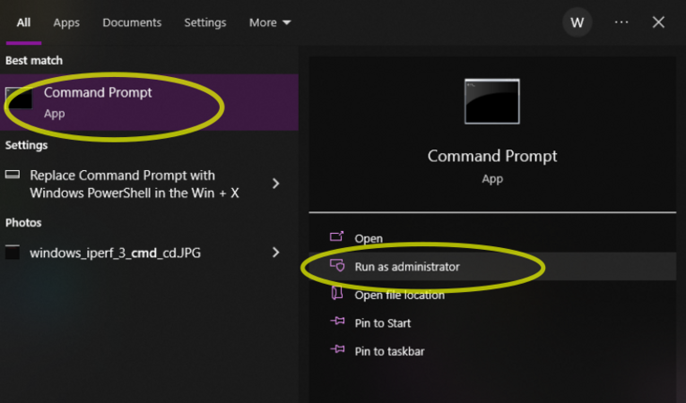Expand the More filter dropdown
Screen dimensions: 686x403
point(270,22)
